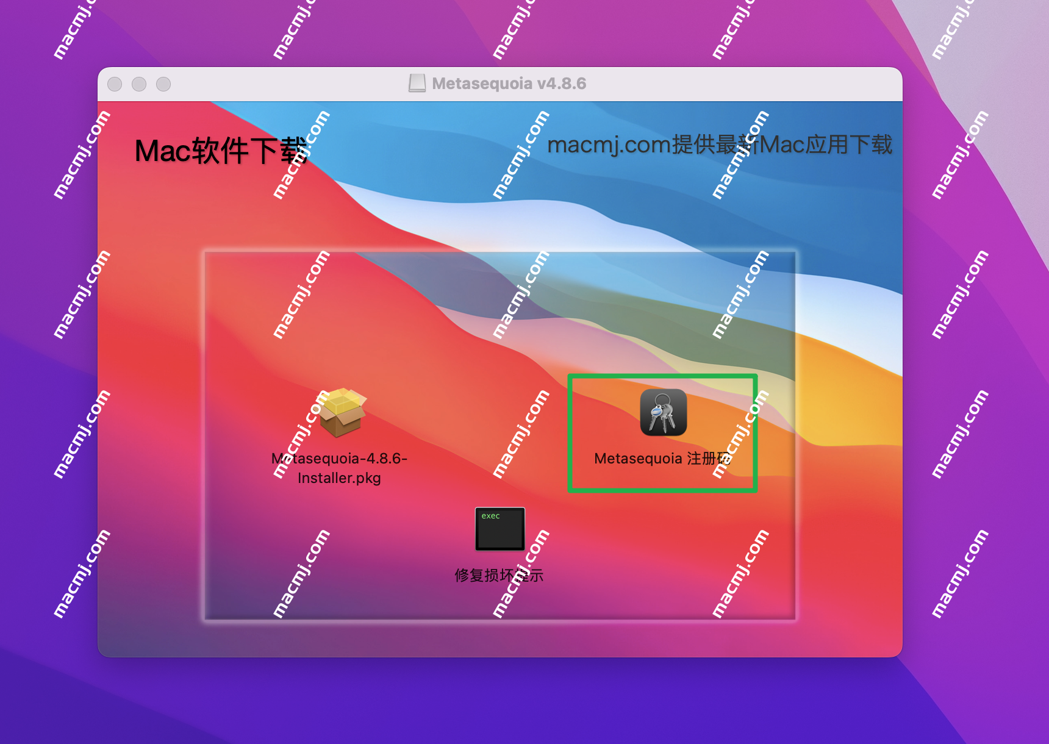Select the Metasequoia-4.8.6-Installer.pkg file name label
Image resolution: width=1049 pixels, height=744 pixels.
(x=339, y=468)
